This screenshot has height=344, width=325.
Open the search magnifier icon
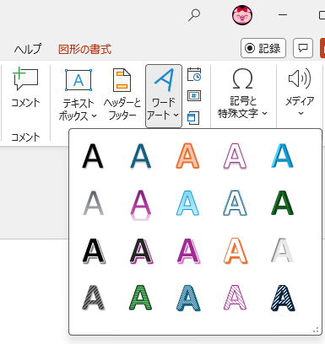pyautogui.click(x=194, y=15)
